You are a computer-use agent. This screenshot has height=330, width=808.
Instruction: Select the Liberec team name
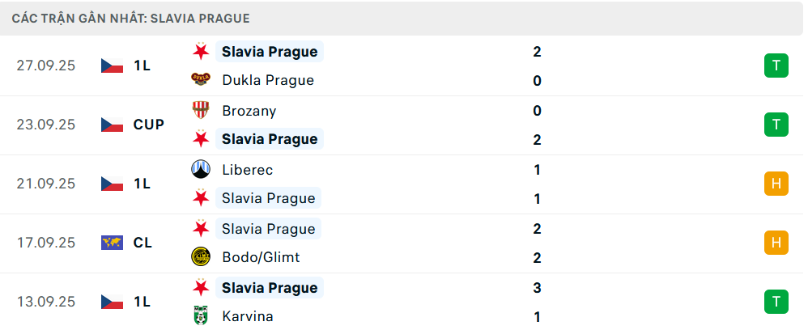[x=247, y=170]
